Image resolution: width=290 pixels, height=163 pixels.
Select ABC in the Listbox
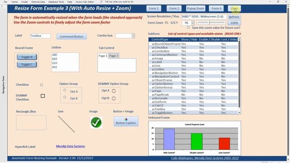coord(65,55)
